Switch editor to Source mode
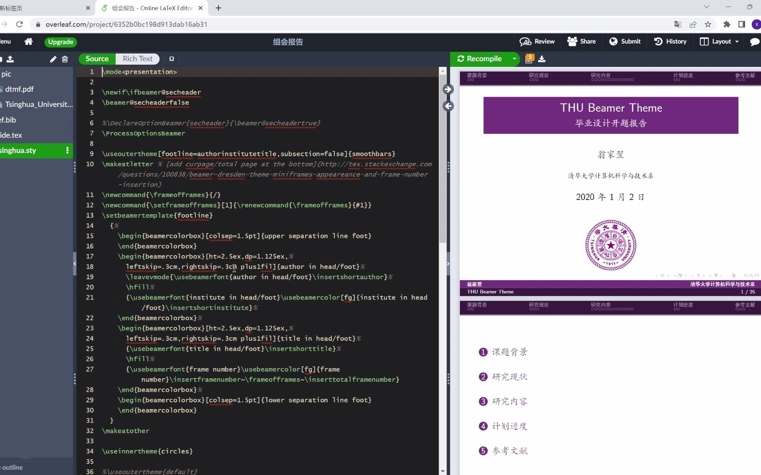761x475 pixels. pos(97,58)
